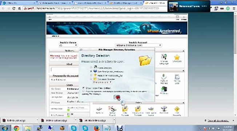Open the Switch Account dropdown
The height and width of the screenshot is (131, 237).
click(x=138, y=45)
